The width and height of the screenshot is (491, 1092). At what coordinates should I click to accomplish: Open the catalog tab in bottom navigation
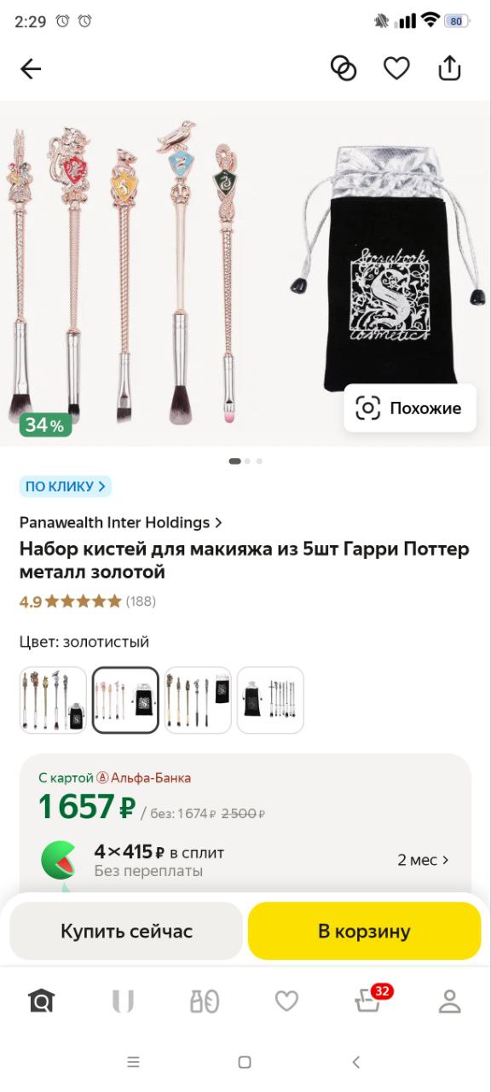pyautogui.click(x=205, y=1001)
